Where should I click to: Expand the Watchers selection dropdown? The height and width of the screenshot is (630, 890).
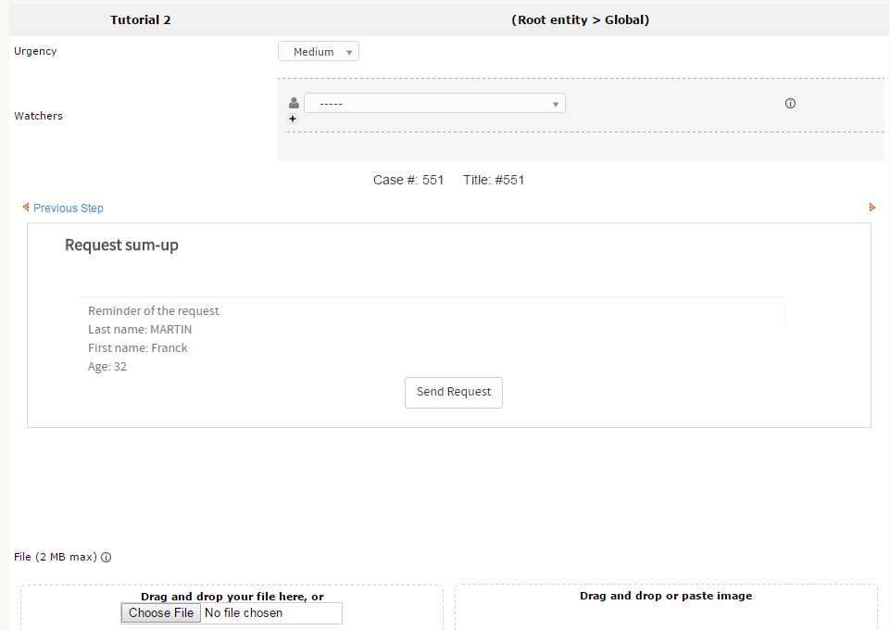(x=434, y=104)
